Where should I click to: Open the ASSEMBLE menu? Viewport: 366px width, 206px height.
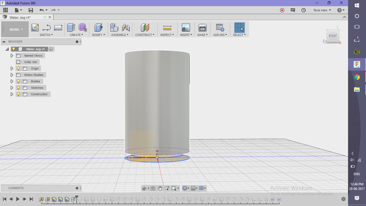click(120, 35)
